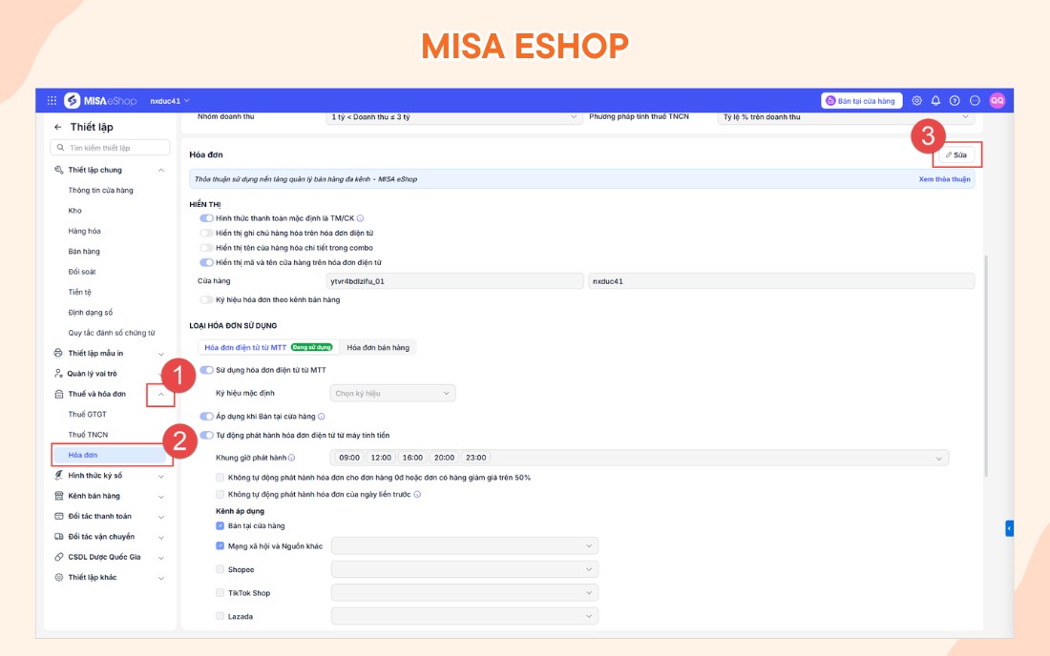Click info icon beside ngày liền trước option
1050x656 pixels.
click(x=417, y=494)
